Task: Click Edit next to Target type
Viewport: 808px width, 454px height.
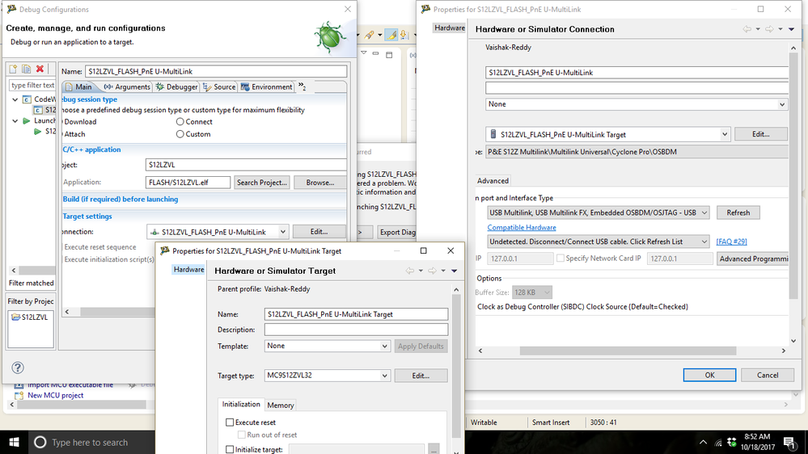Action: coord(421,376)
